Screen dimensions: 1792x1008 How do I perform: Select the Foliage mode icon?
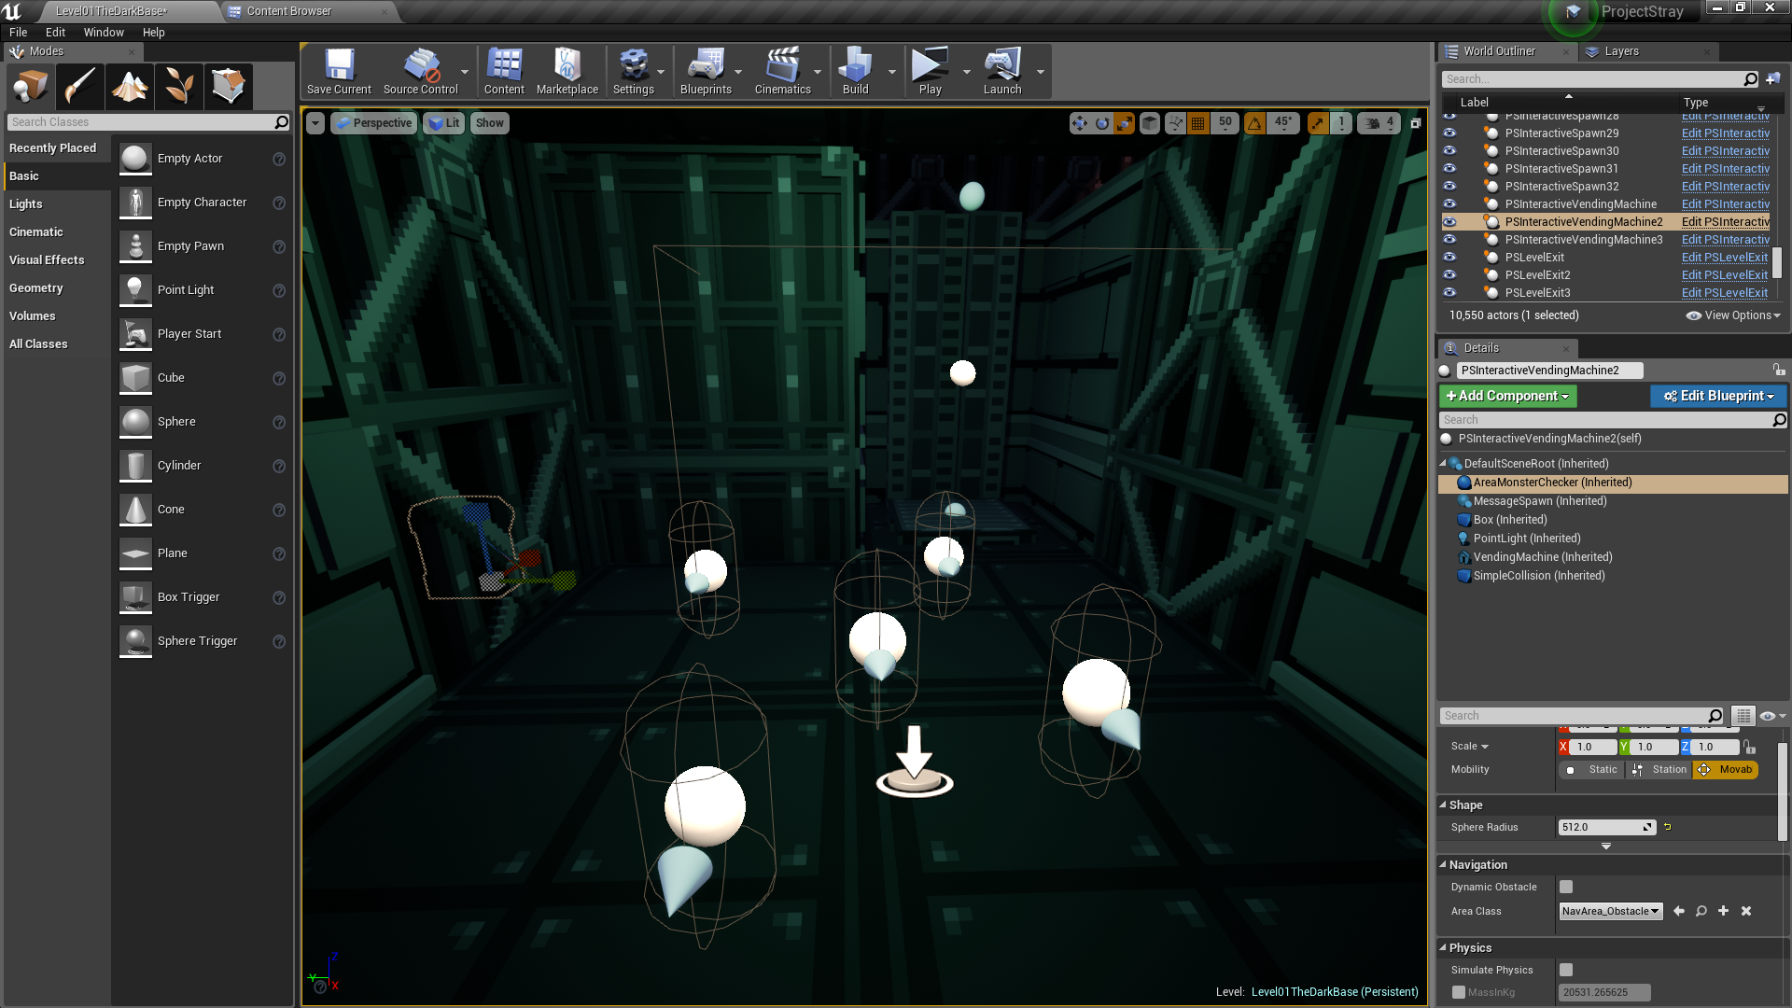pyautogui.click(x=179, y=87)
